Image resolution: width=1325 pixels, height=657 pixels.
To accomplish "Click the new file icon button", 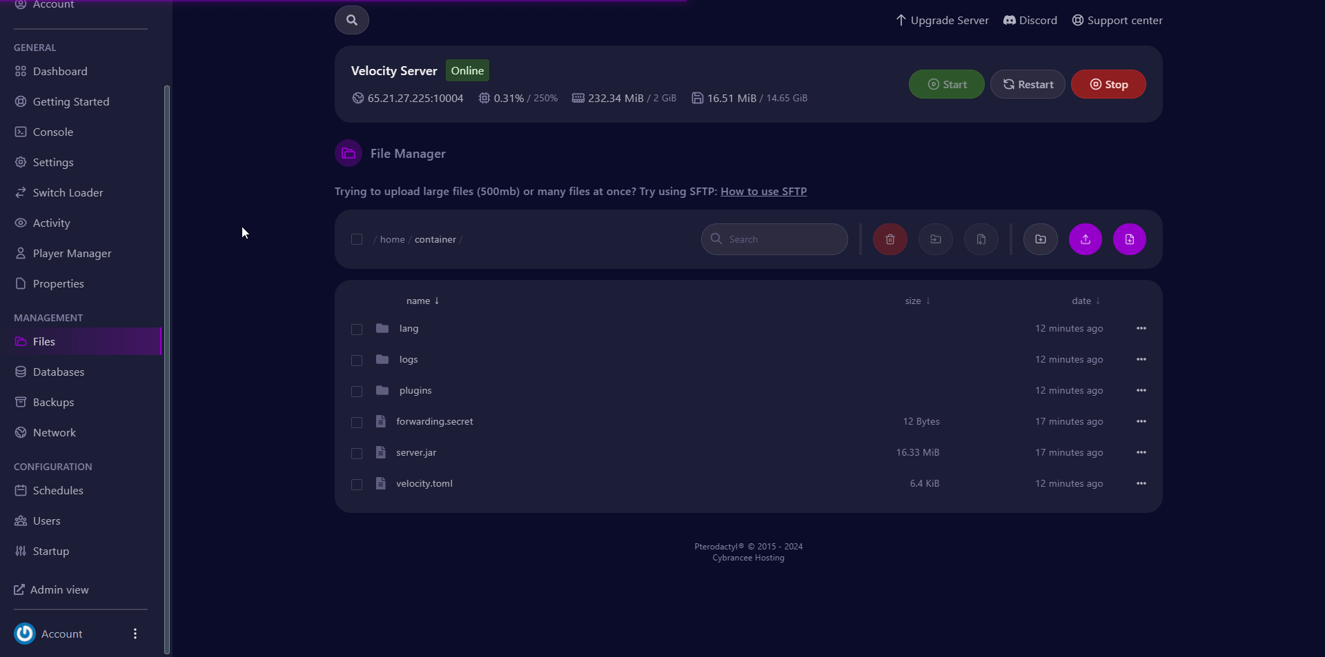I will [x=1129, y=239].
